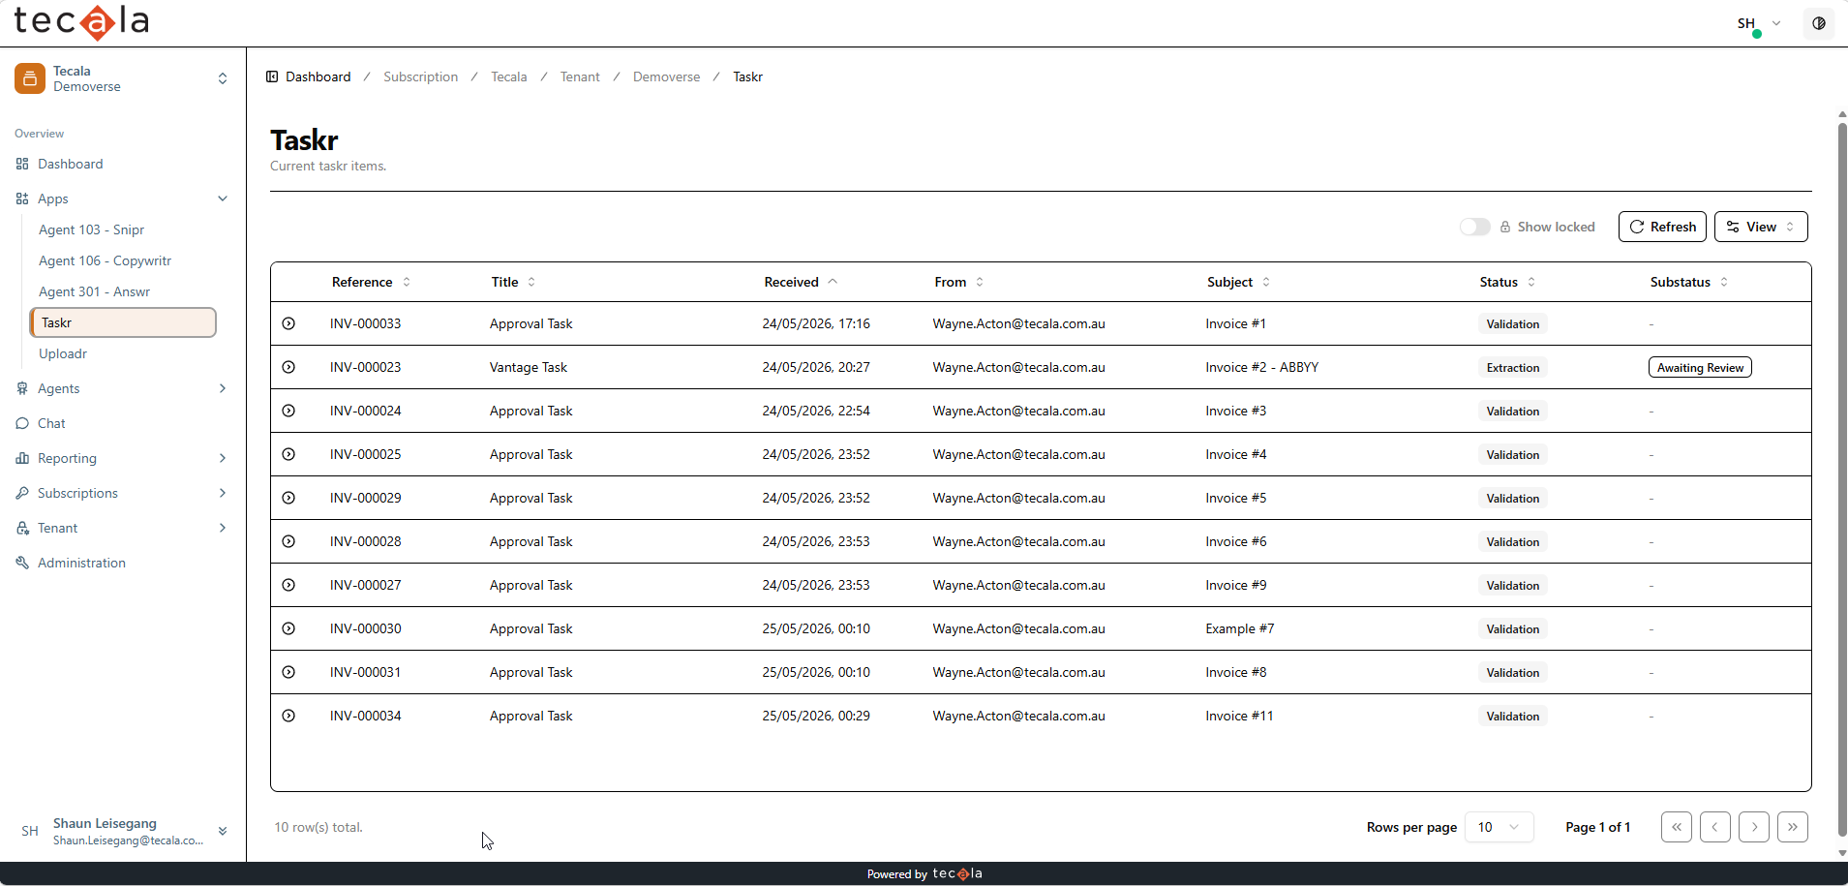Image resolution: width=1848 pixels, height=886 pixels.
Task: Click the Vantage Task title cell
Action: pos(529,367)
